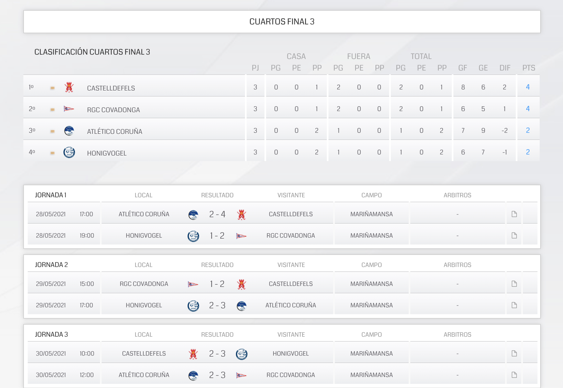Viewport: 563px width, 388px height.
Task: Click the Honigvogel crest in the classification table
Action: click(x=69, y=152)
